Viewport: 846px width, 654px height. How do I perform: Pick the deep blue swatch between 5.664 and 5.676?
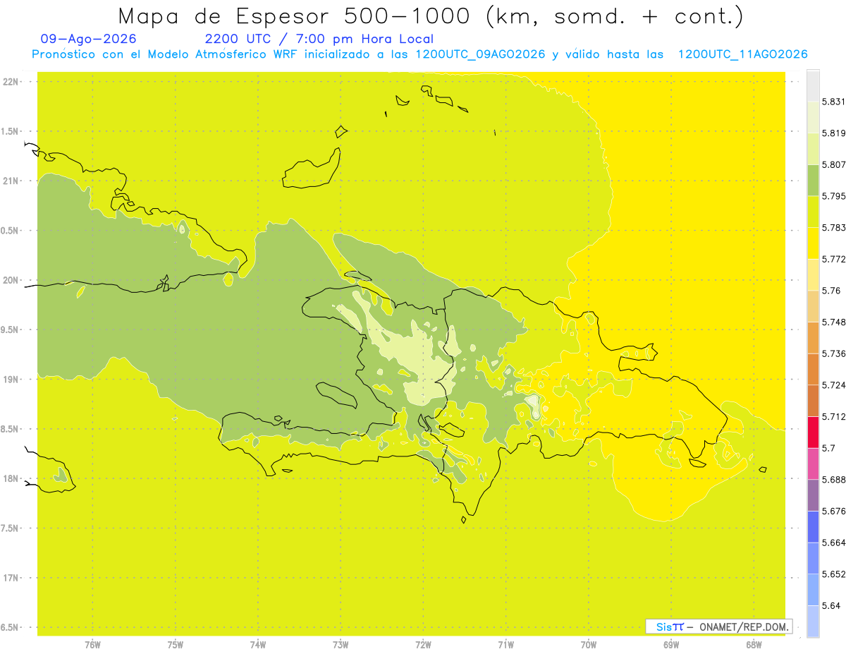click(x=813, y=527)
